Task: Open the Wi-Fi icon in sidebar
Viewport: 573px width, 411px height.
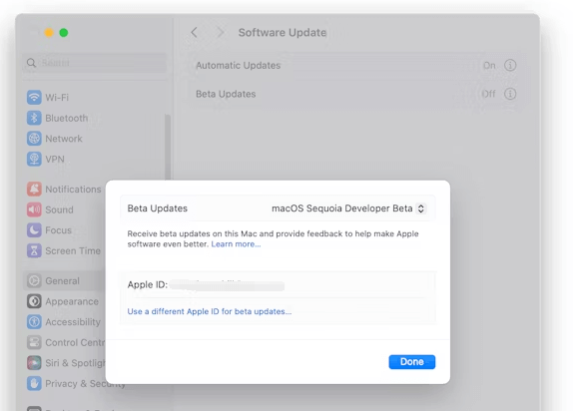Action: (34, 98)
